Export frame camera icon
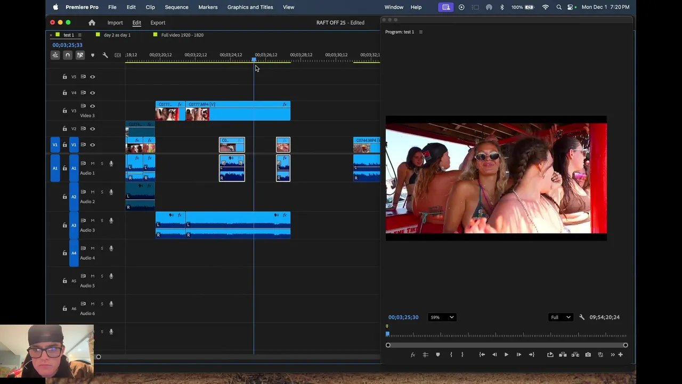682x384 pixels. point(588,355)
